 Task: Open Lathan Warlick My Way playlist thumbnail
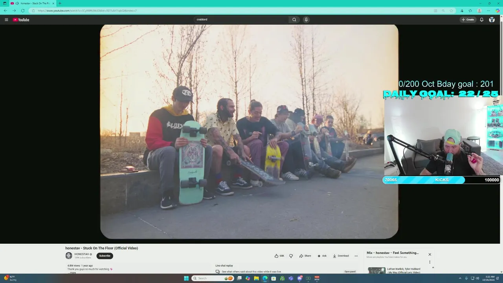(376, 271)
